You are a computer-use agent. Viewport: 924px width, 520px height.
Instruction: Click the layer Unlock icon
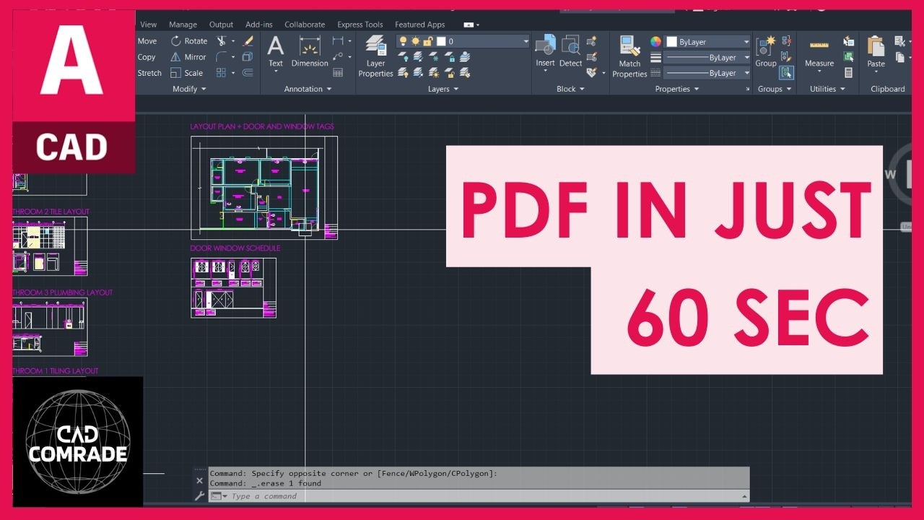[450, 73]
